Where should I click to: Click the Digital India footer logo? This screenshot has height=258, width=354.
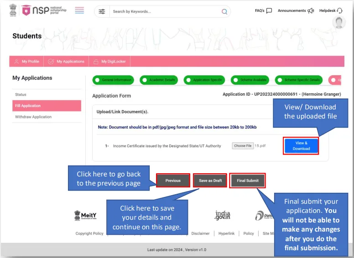click(264, 216)
